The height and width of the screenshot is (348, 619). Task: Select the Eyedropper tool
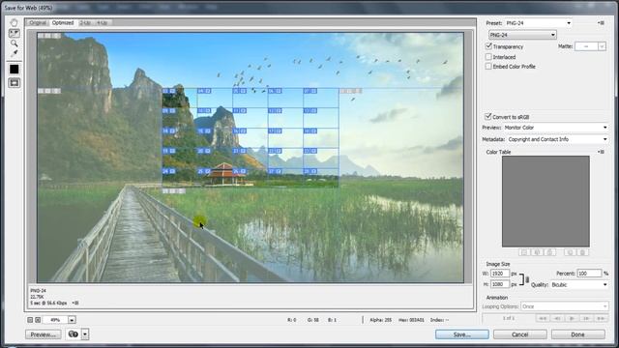pos(15,53)
